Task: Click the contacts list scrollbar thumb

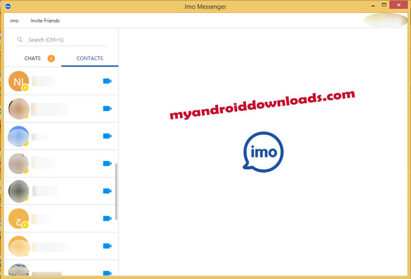Action: (x=116, y=191)
